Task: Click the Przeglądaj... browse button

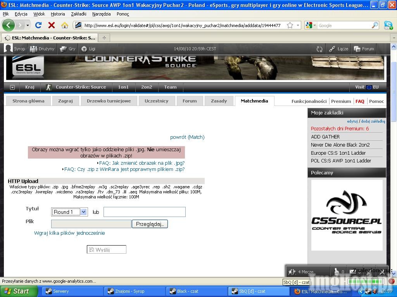Action: tap(150, 224)
